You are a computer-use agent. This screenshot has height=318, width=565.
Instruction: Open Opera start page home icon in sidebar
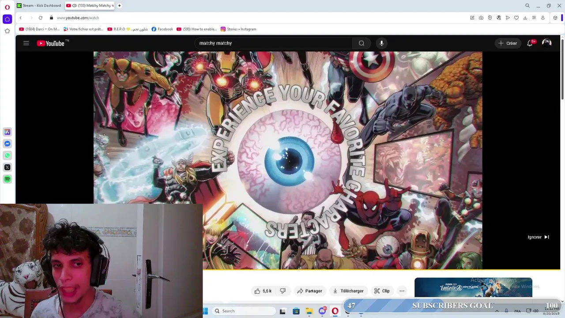7,19
